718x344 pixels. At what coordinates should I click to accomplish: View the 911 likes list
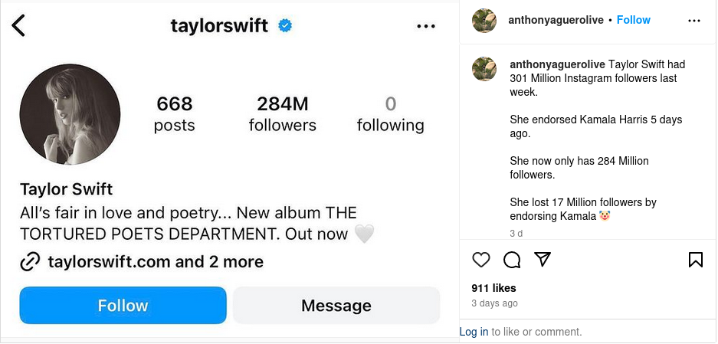point(493,288)
